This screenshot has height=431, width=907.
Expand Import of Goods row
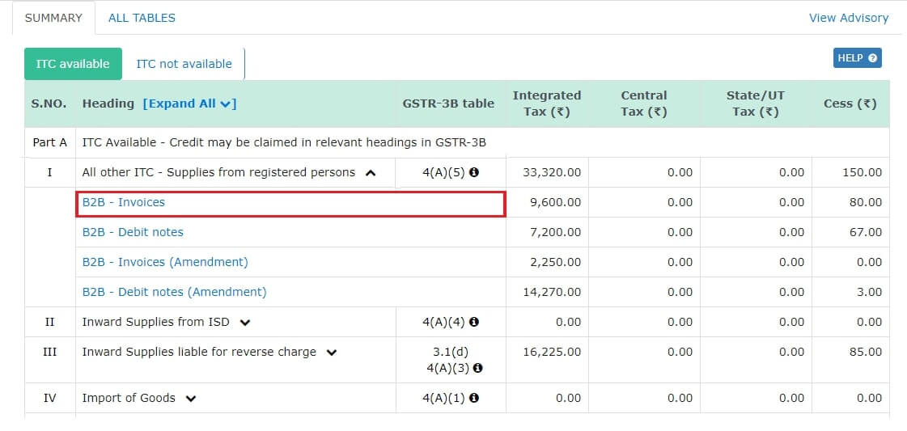click(x=190, y=399)
